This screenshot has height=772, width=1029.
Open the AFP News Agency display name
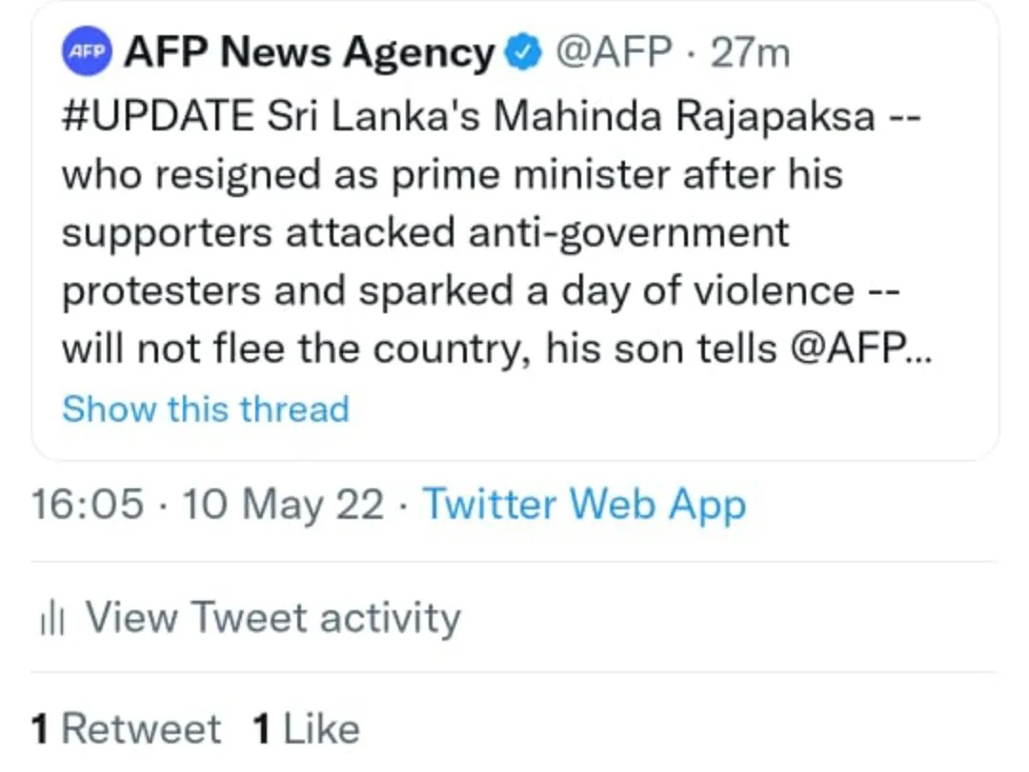tap(309, 53)
